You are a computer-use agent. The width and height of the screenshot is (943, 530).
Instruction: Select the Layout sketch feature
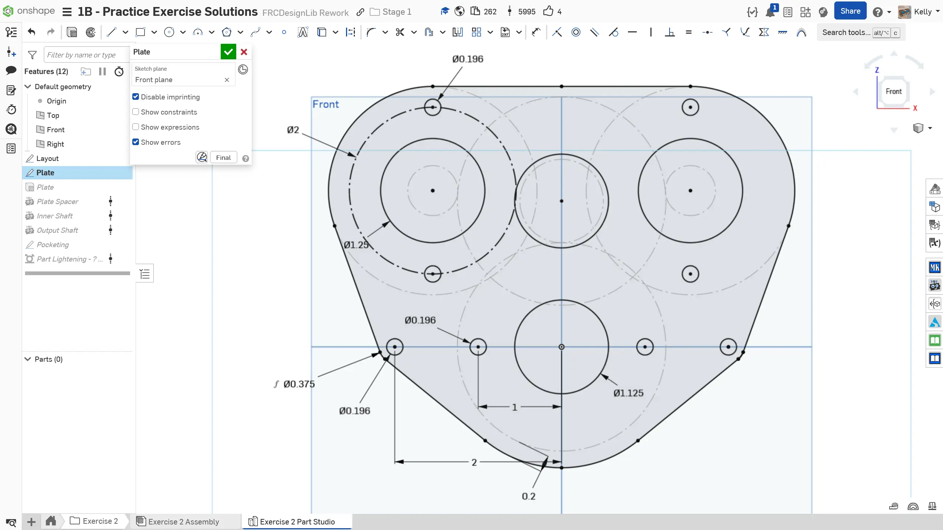48,158
